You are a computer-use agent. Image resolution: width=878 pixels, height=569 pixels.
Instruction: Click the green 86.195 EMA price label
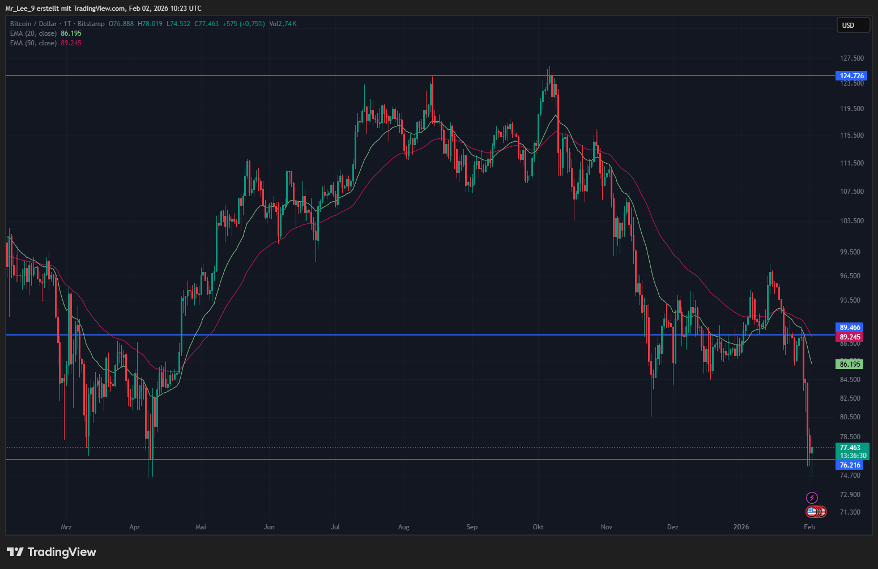point(850,364)
